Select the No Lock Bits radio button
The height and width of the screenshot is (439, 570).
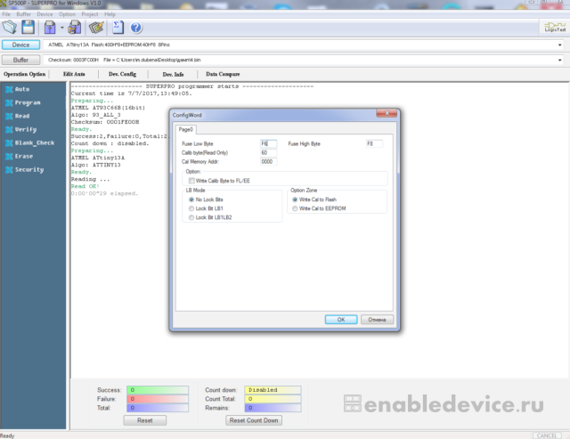click(x=191, y=199)
